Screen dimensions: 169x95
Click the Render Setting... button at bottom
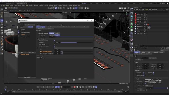coord(27,78)
